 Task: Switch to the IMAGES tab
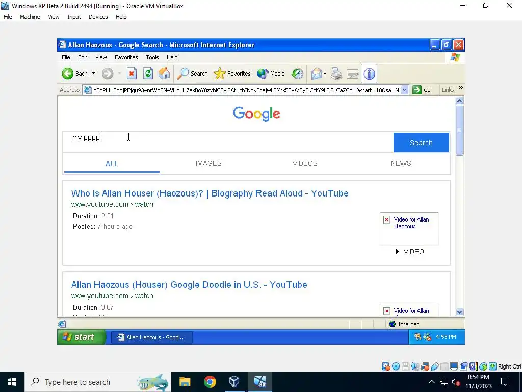208,163
